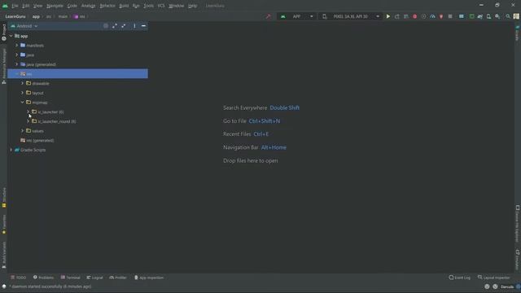Open the TODO tool window tab
Screen dimensions: 521x293
18,278
